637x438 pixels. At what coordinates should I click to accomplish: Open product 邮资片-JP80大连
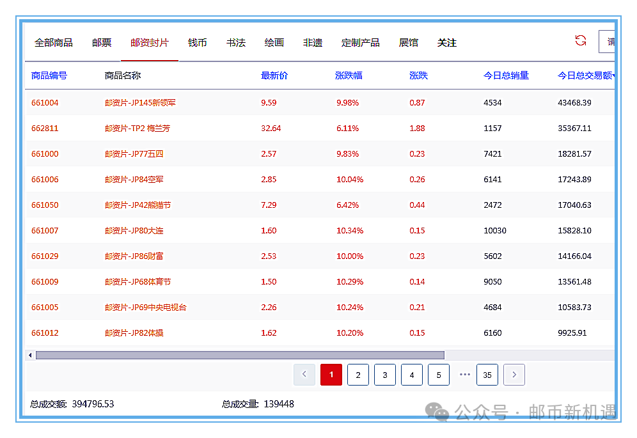pyautogui.click(x=134, y=231)
